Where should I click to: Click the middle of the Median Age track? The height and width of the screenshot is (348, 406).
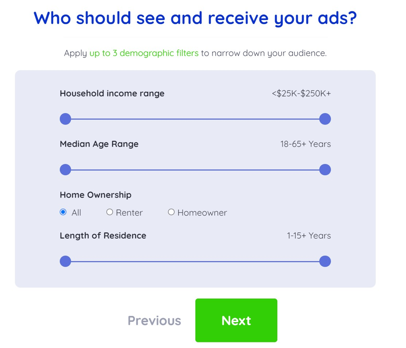[195, 170]
